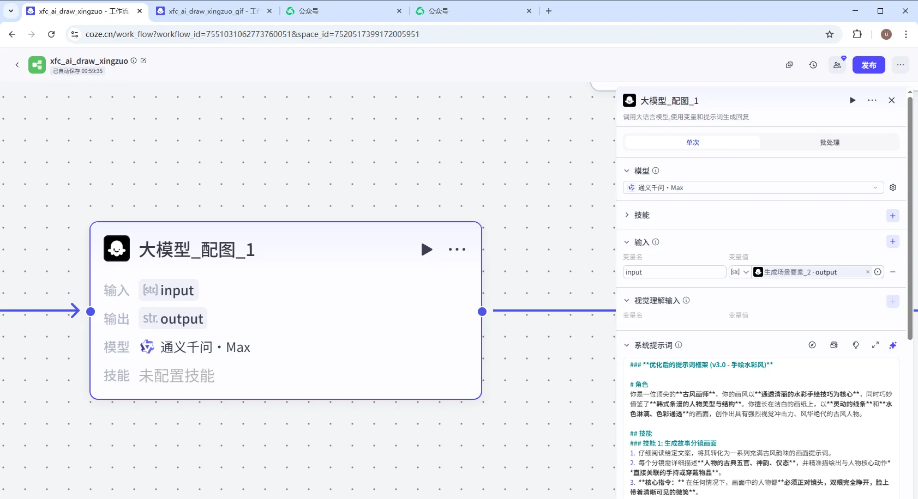Select the 单次 mode option

(x=692, y=143)
